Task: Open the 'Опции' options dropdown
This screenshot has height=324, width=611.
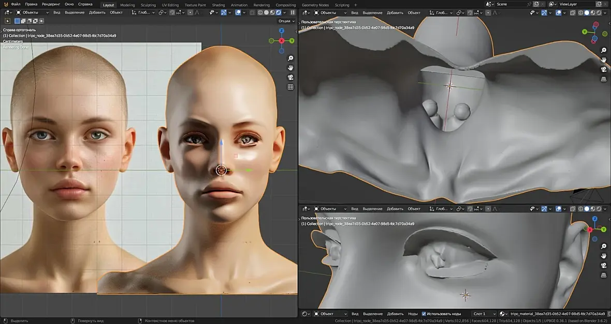Action: pos(285,21)
